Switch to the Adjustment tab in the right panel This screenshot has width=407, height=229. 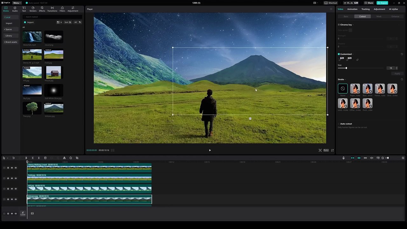[x=379, y=9]
